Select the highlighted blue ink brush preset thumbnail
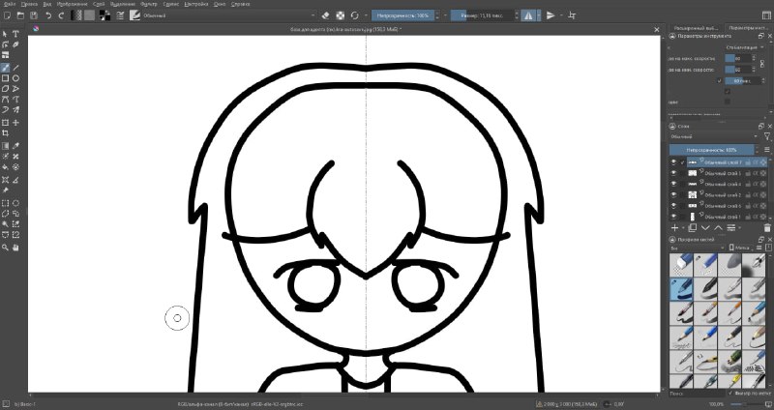The width and height of the screenshot is (774, 410). pyautogui.click(x=681, y=288)
